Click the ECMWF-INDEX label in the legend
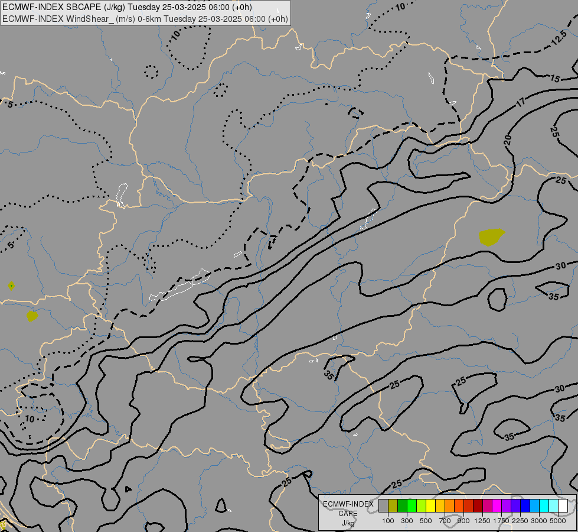 point(348,504)
